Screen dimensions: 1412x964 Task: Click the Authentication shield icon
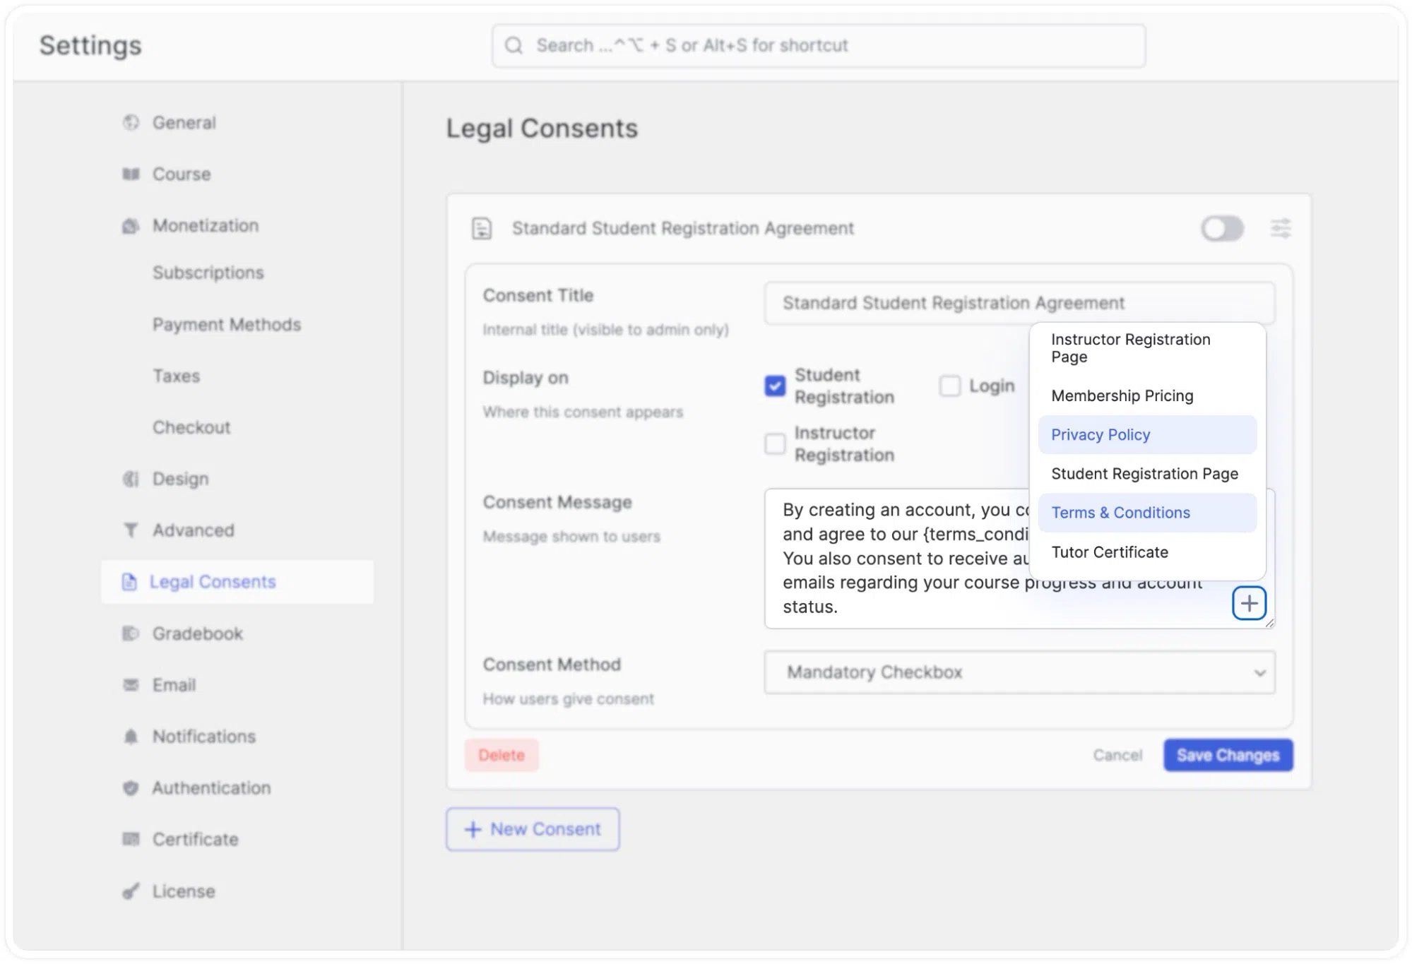click(131, 787)
